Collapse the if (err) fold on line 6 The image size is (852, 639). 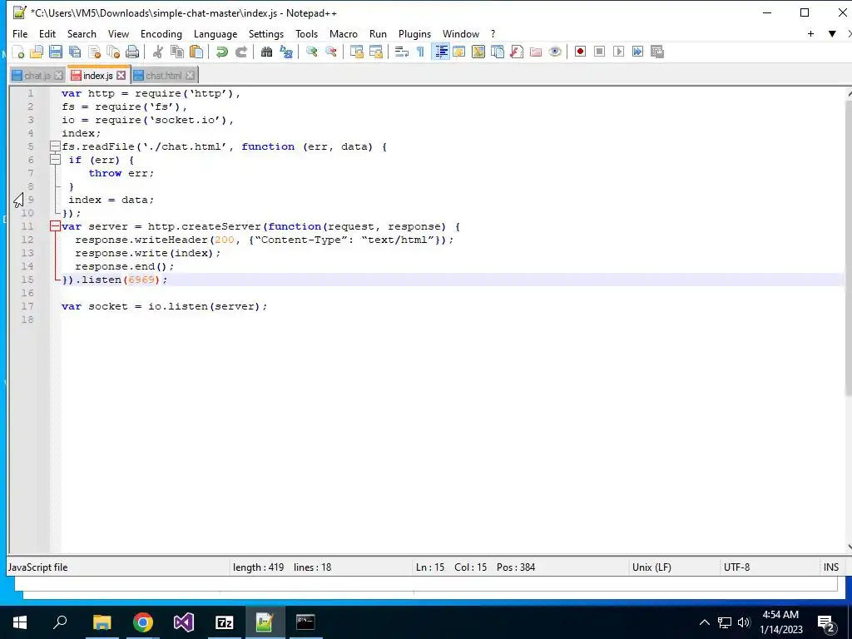point(55,160)
